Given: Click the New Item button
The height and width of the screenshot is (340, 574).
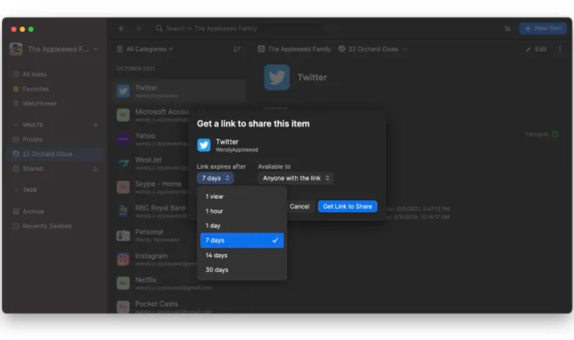Looking at the screenshot, I should (543, 28).
